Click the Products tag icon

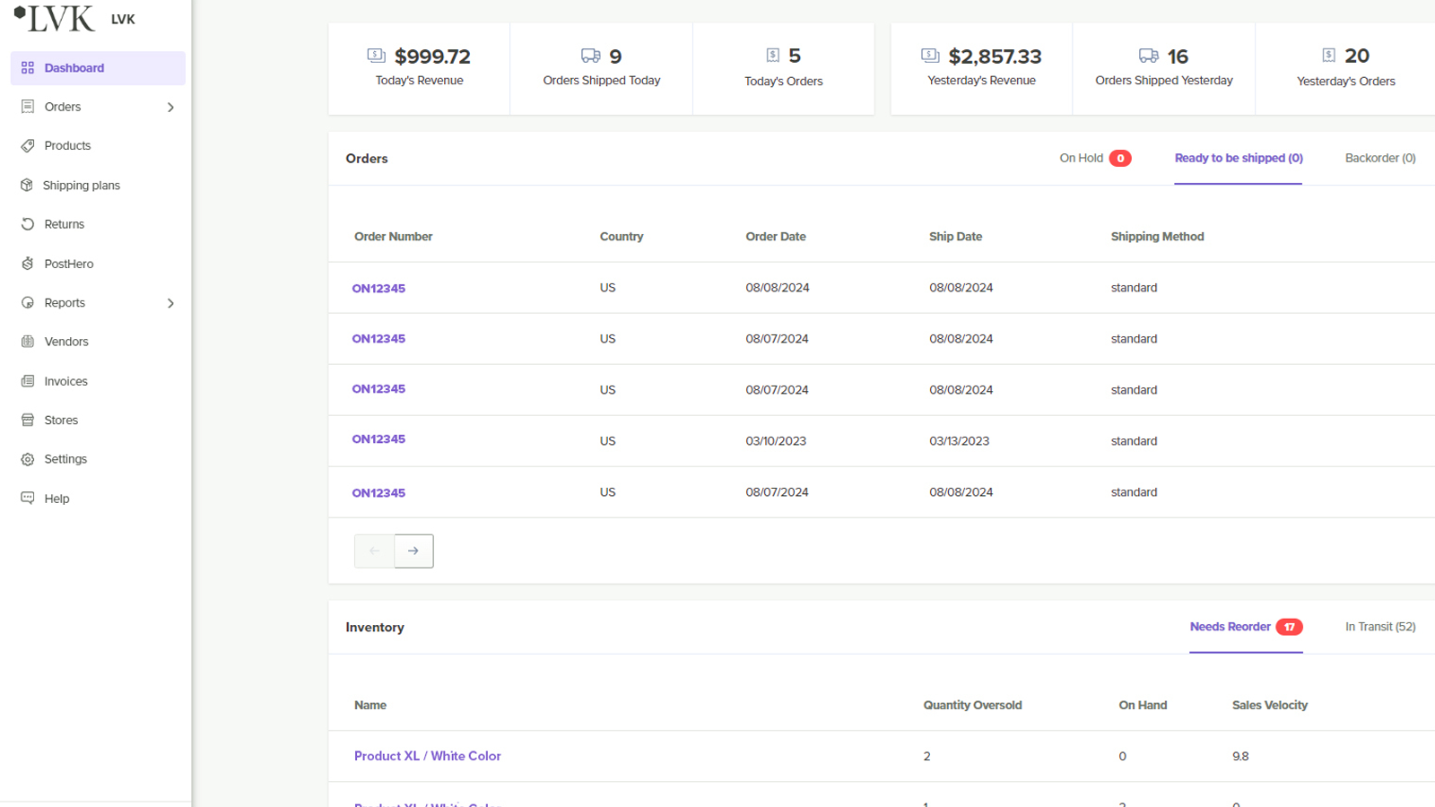[28, 146]
